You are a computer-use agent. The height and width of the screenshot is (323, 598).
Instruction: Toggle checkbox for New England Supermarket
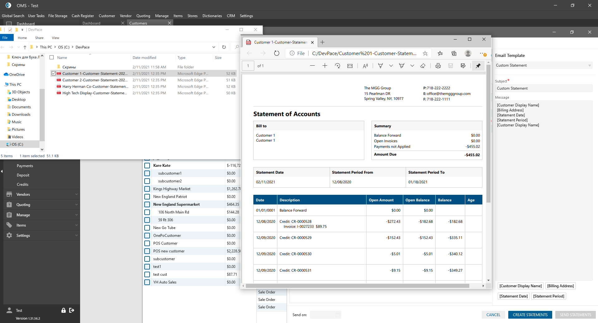[x=147, y=204]
